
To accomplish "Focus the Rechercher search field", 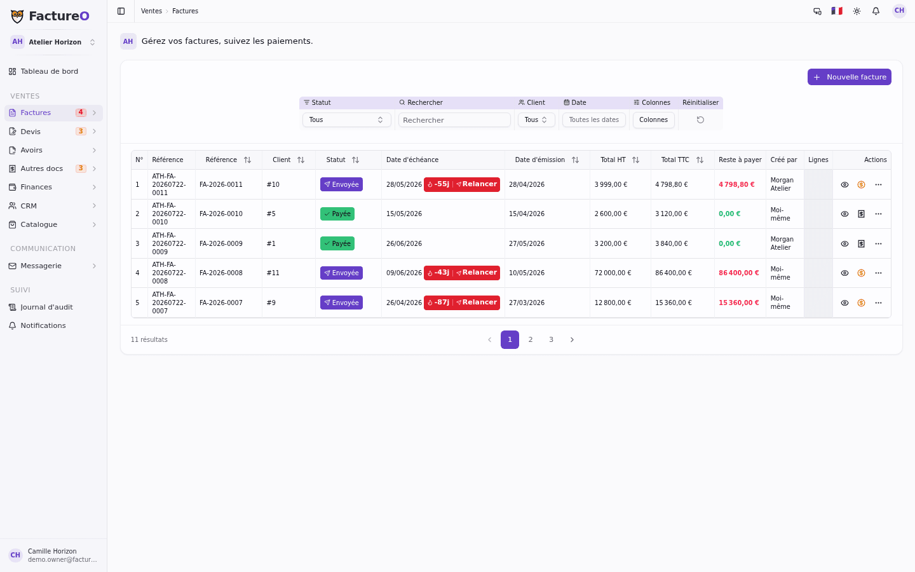I will 454,119.
